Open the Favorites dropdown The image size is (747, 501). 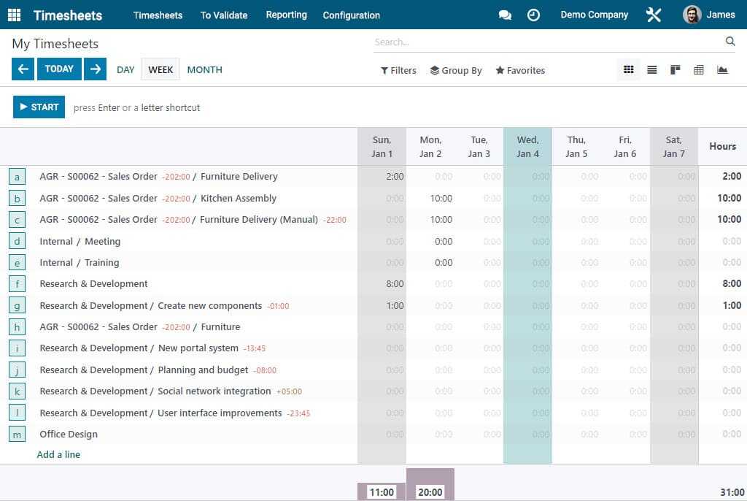pos(520,71)
